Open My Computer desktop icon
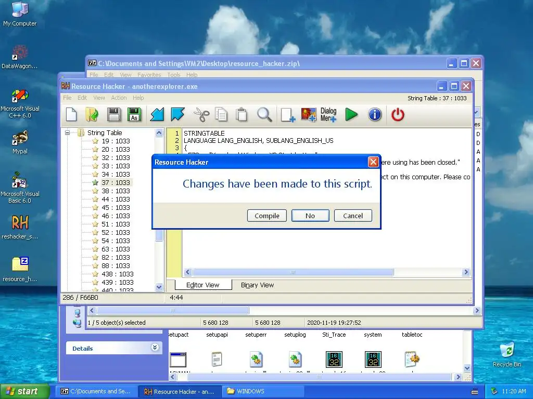Screen dimensions: 533x399 [20, 14]
